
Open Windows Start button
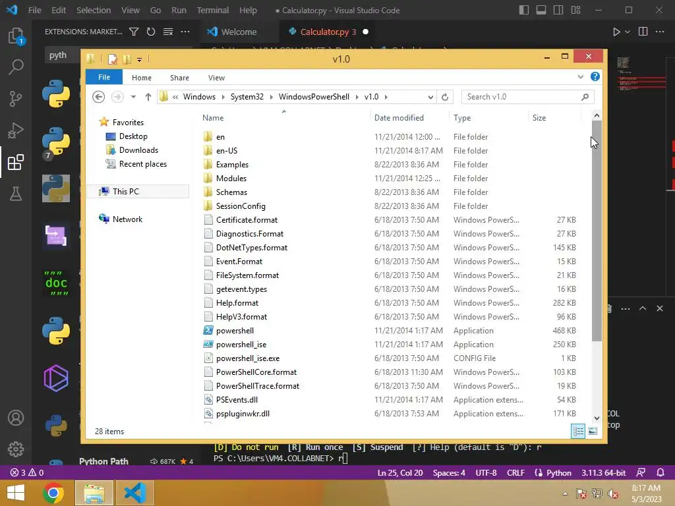(x=16, y=493)
